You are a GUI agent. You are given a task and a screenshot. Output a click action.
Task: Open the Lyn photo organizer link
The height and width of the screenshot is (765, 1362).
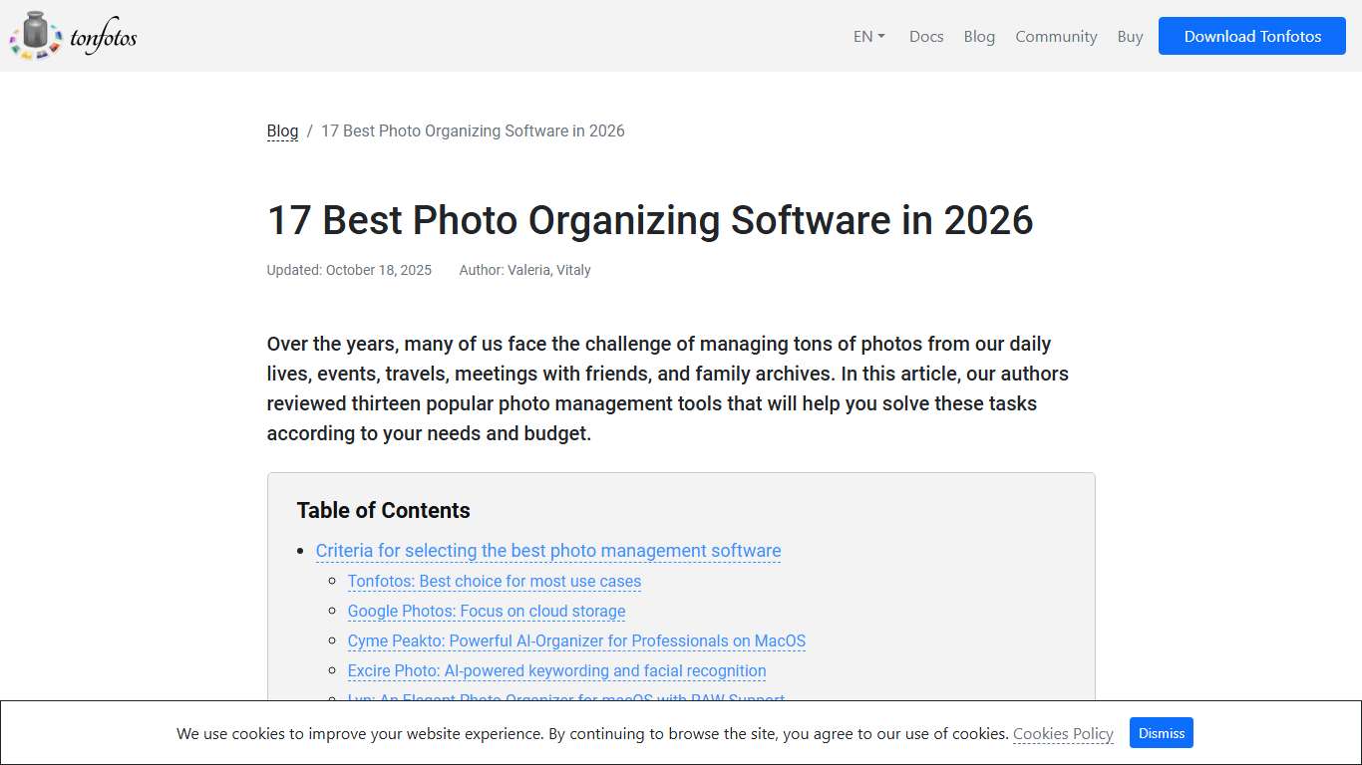[x=565, y=698]
